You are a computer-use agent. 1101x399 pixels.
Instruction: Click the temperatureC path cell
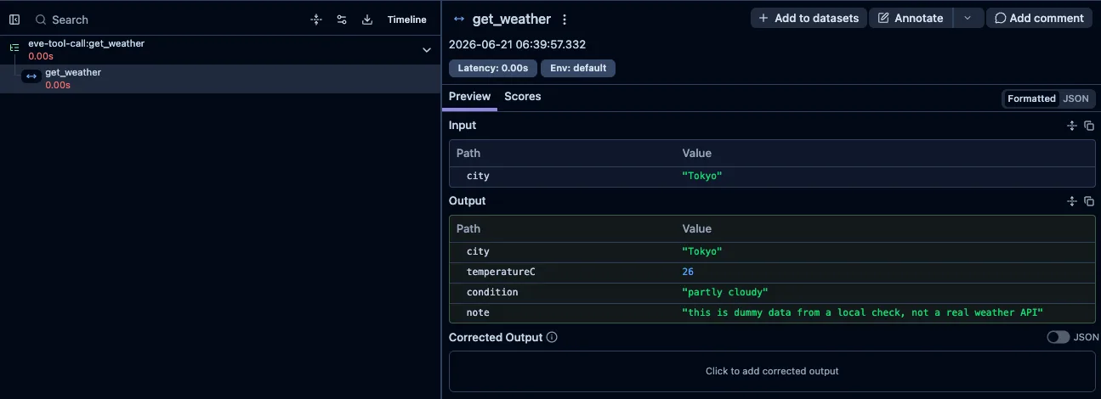click(501, 272)
